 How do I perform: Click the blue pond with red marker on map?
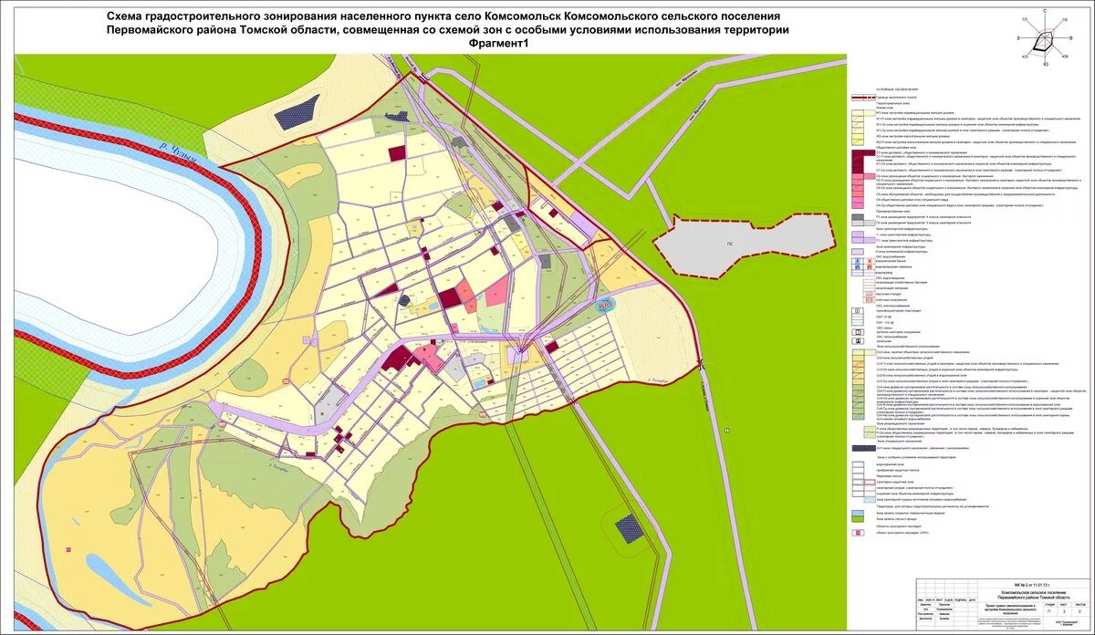tap(606, 303)
